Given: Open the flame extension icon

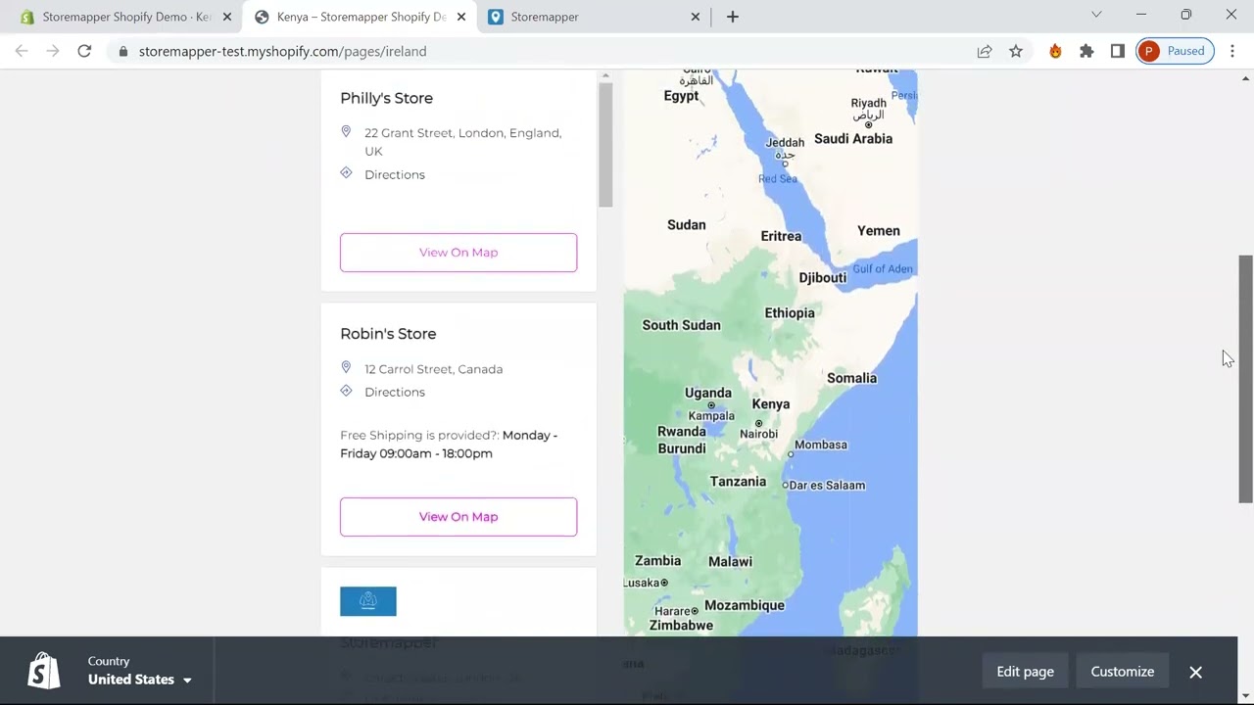Looking at the screenshot, I should 1055,51.
